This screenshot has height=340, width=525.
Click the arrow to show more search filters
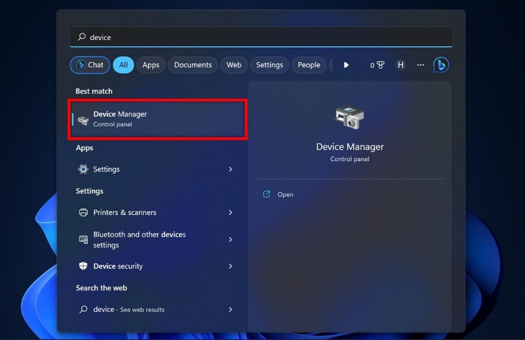[x=345, y=64]
